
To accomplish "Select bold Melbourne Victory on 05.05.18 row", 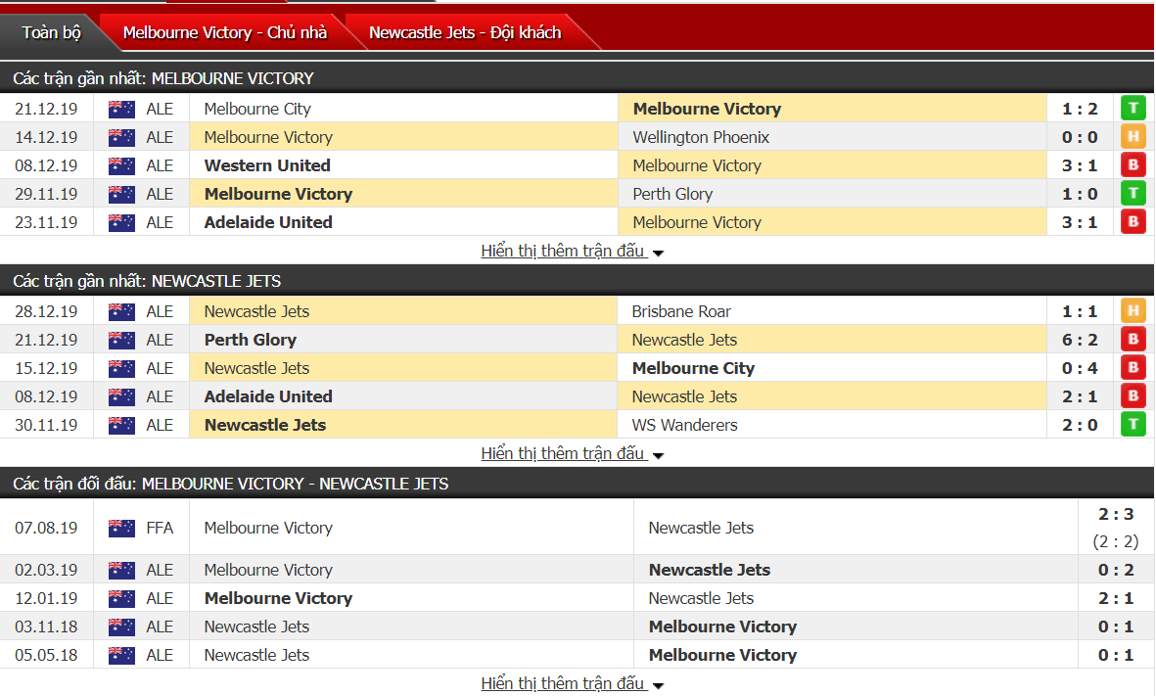I will 722,656.
